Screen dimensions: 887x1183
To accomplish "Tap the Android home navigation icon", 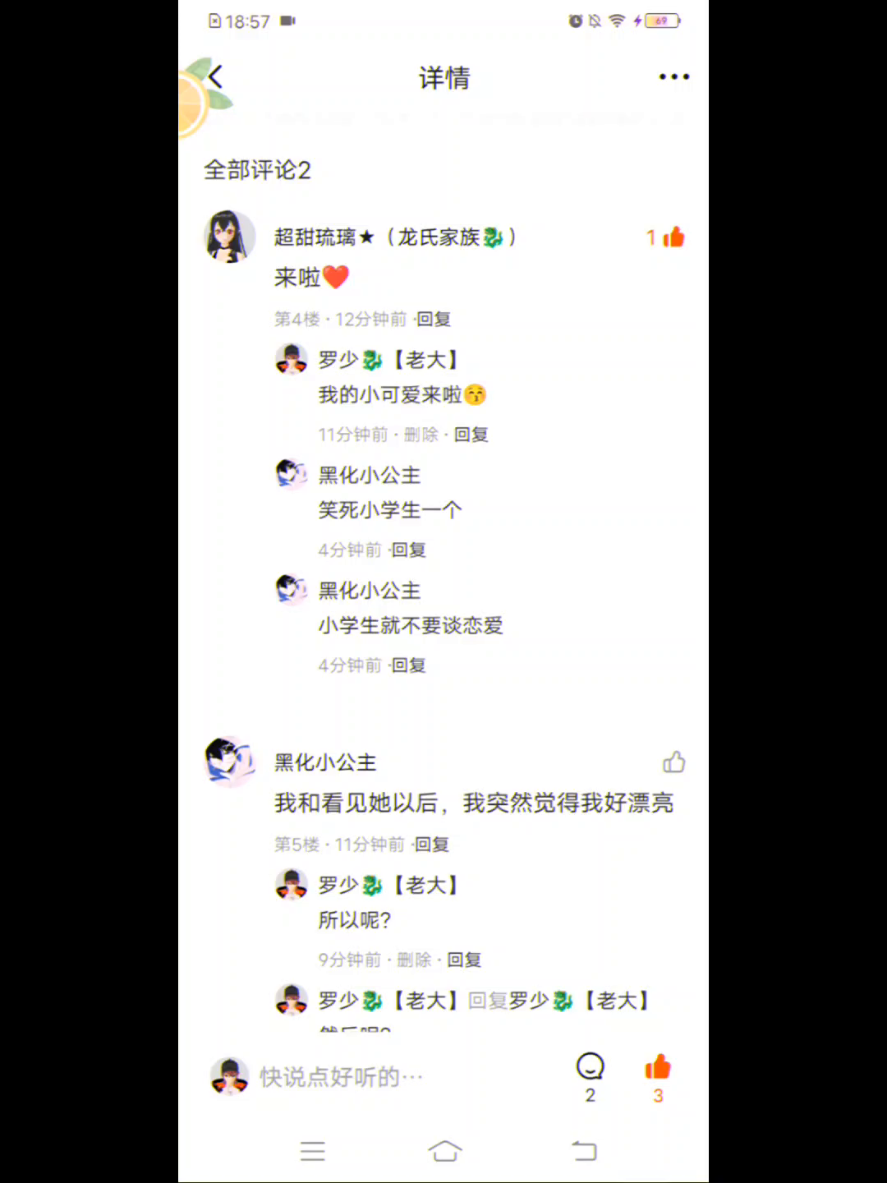I will tap(445, 1151).
